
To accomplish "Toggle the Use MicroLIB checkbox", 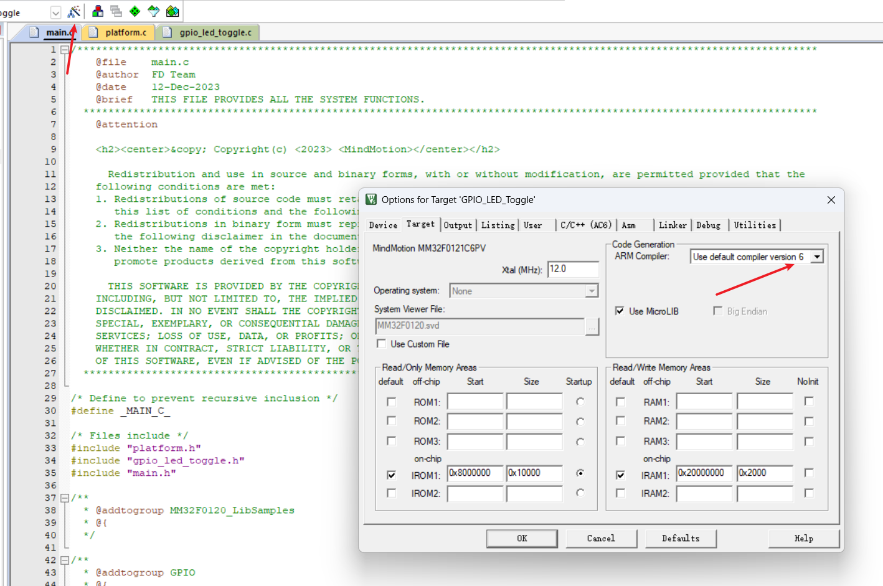I will coord(620,311).
